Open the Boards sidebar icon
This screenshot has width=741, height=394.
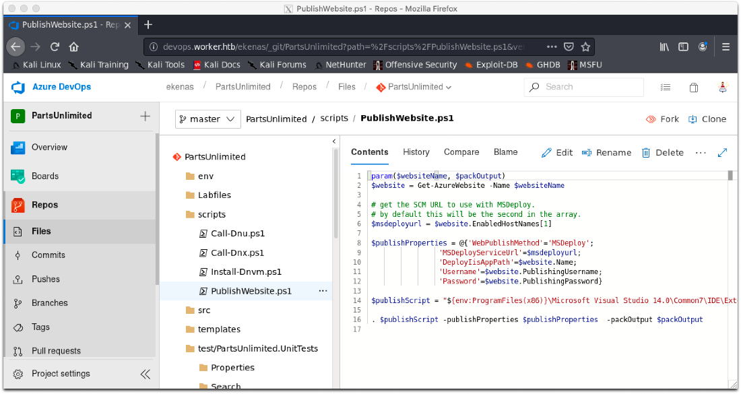pyautogui.click(x=18, y=176)
